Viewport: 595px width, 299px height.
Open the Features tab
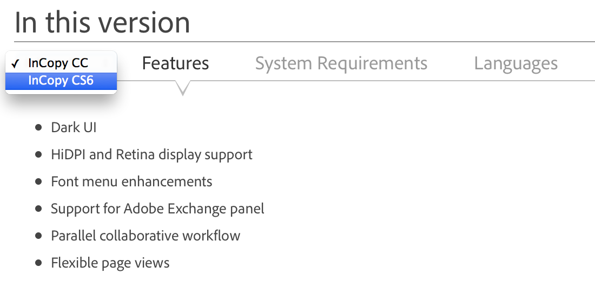tap(175, 63)
